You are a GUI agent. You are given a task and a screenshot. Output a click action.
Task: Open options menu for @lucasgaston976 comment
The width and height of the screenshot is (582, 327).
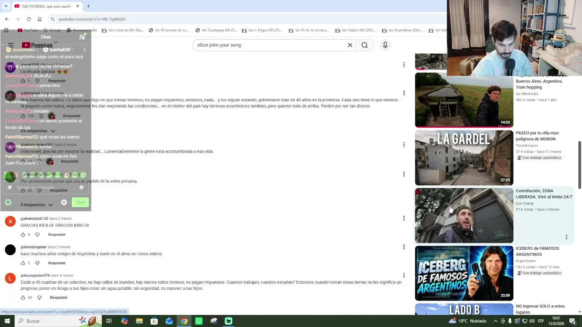coord(404,275)
